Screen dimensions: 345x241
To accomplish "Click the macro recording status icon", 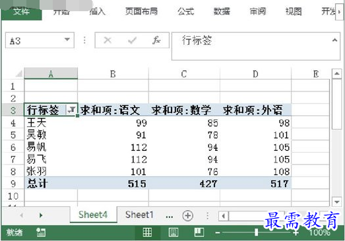I will click(41, 232).
